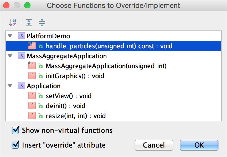Collapse the Application tree node
Screen dimensions: 227x157
10,86
